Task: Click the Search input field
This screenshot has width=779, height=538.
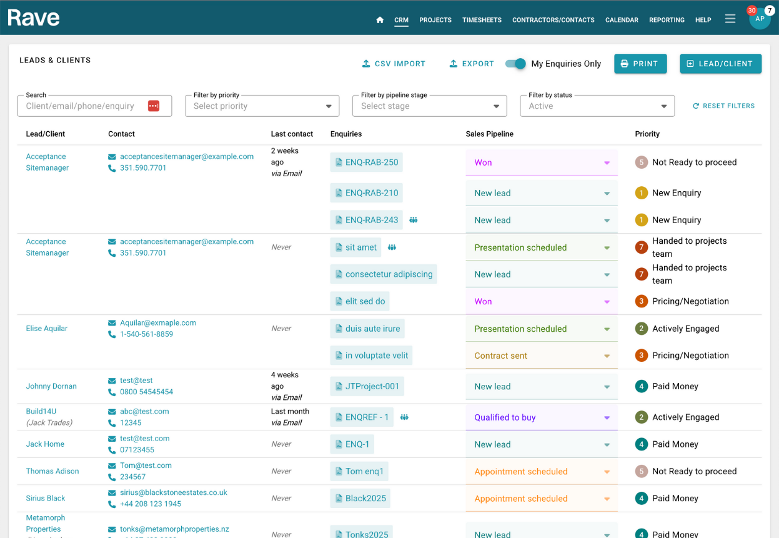Action: point(94,106)
